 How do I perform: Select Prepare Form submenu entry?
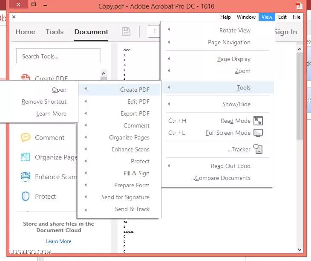[x=119, y=185]
